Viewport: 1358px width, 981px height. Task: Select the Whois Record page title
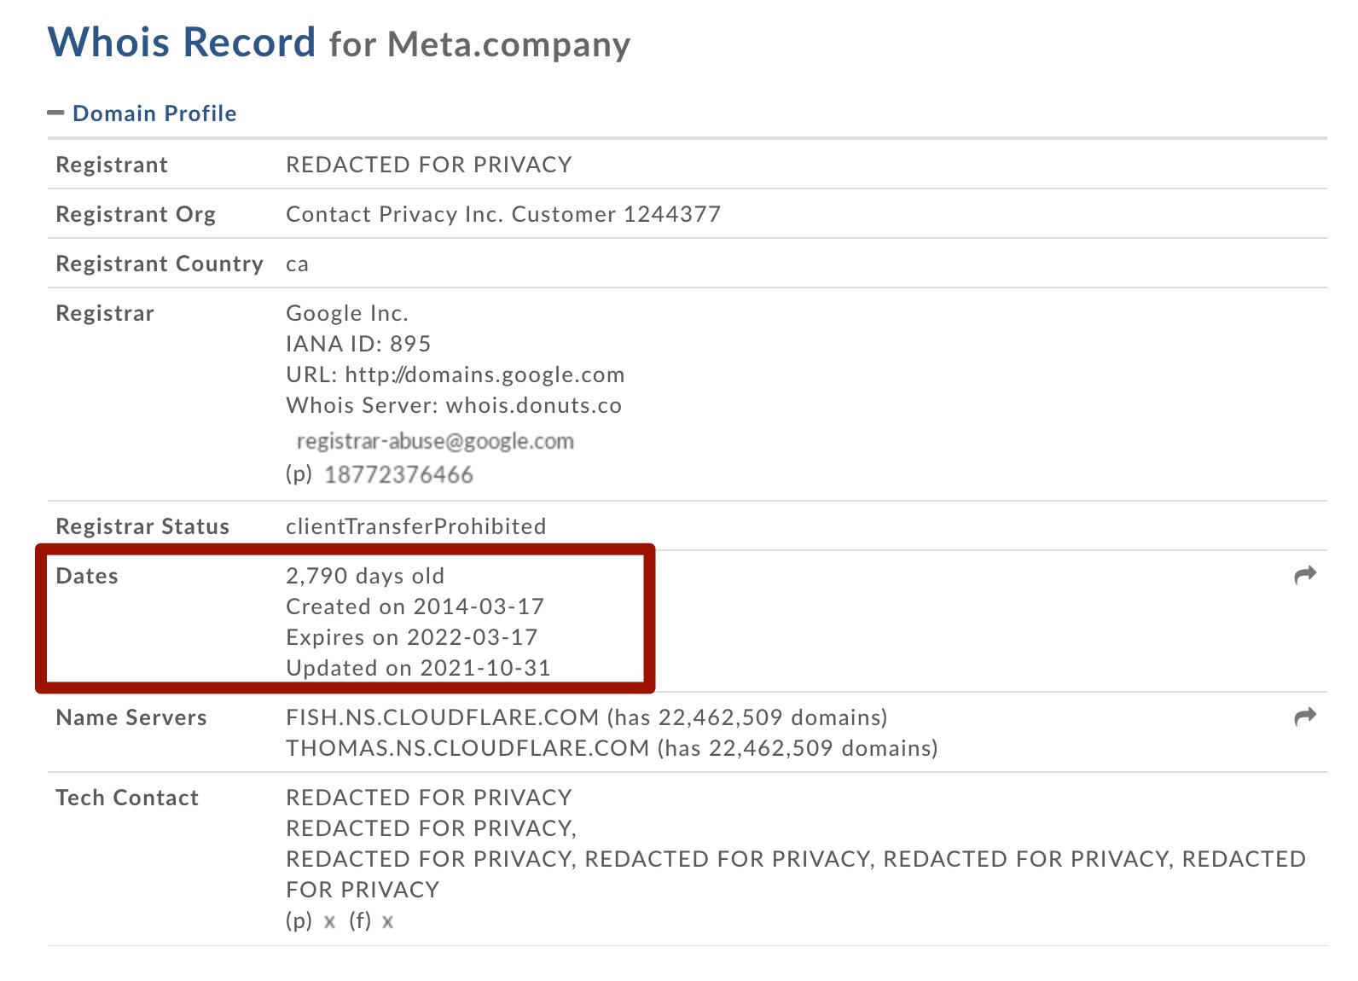point(182,42)
